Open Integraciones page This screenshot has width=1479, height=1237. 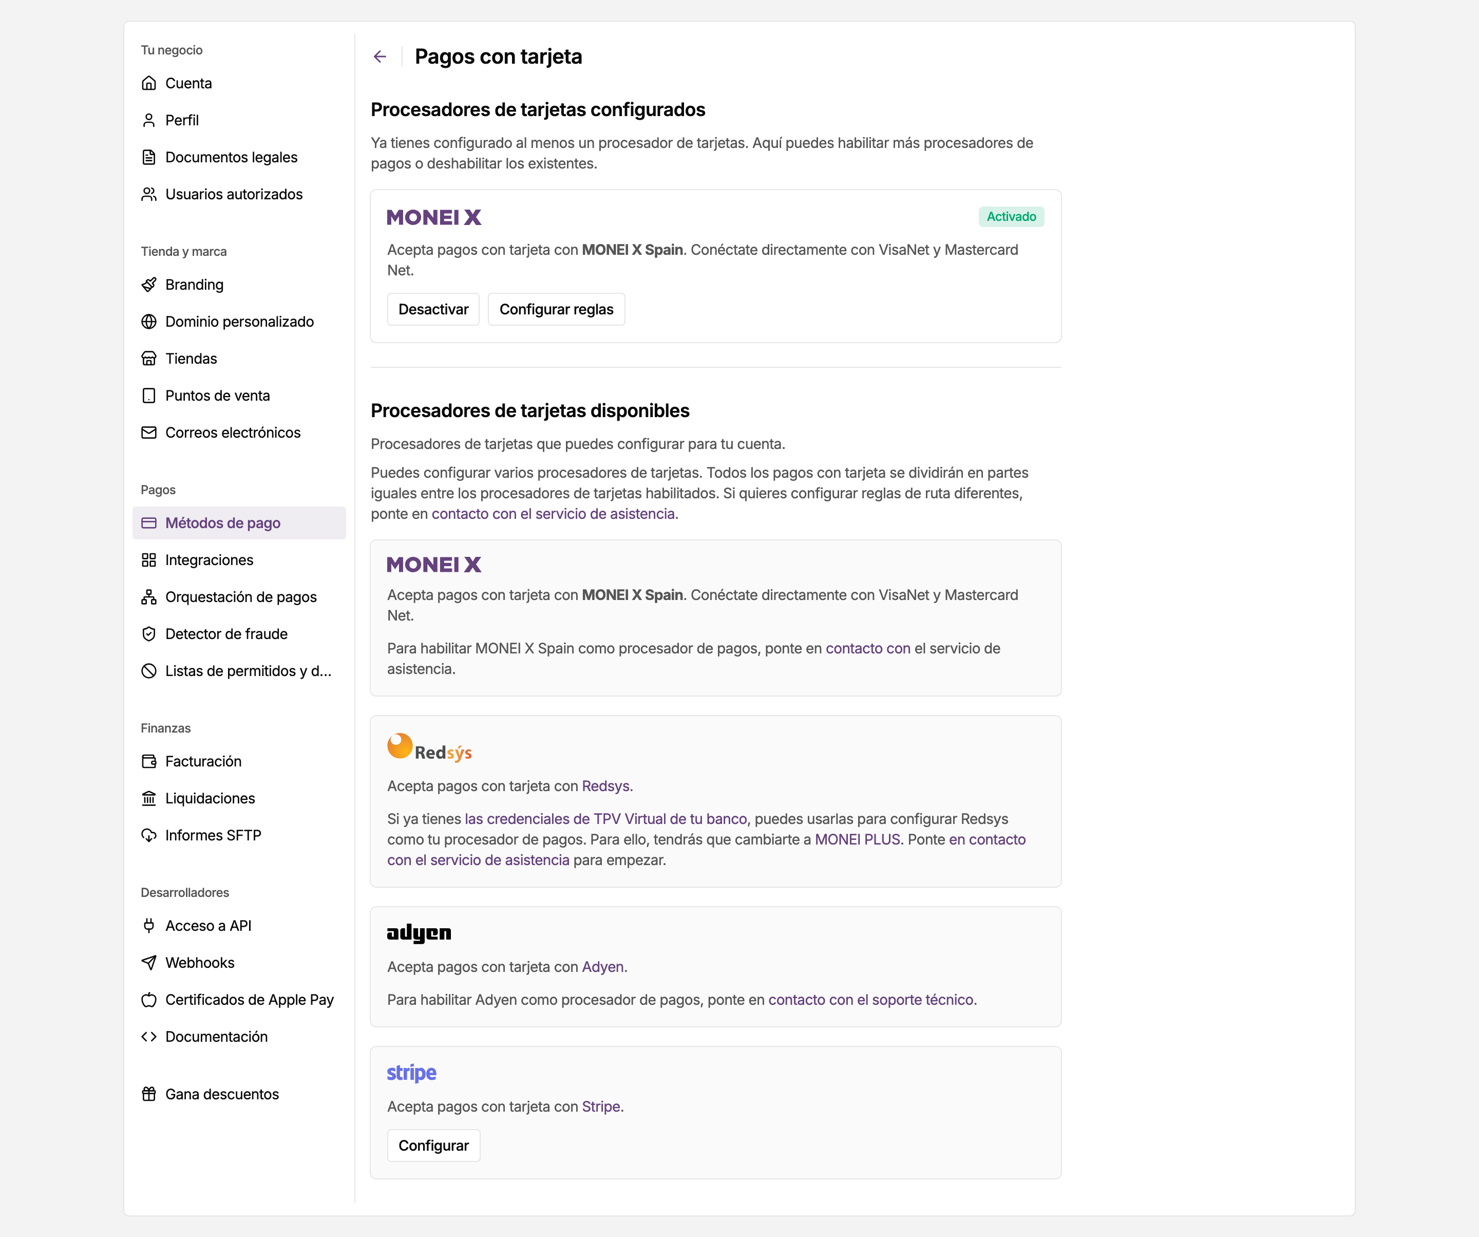pos(239,560)
